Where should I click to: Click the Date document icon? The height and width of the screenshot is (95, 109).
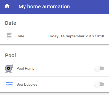9,36
